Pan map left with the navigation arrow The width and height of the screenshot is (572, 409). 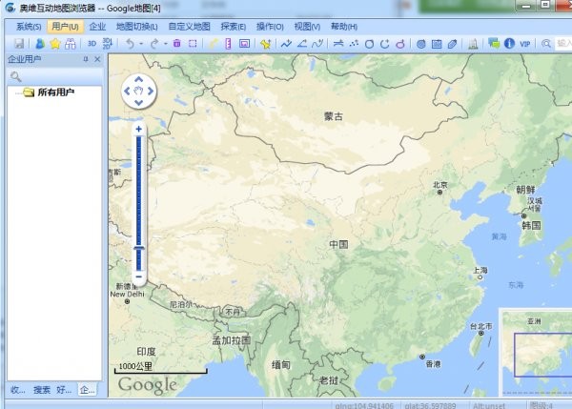127,91
